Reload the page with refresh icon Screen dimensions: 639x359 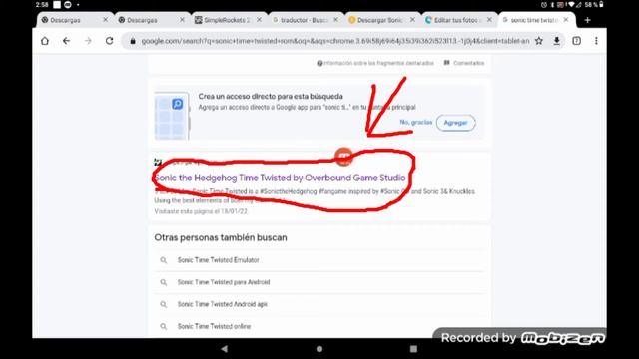click(x=109, y=41)
